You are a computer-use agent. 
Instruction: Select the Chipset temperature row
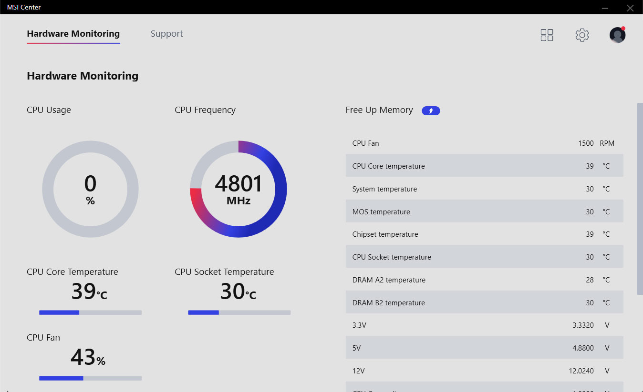(484, 234)
